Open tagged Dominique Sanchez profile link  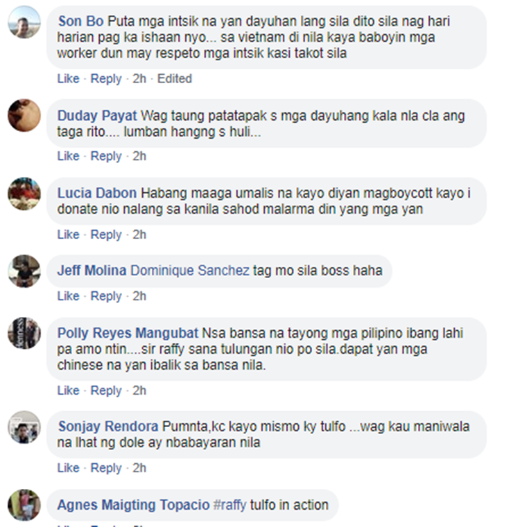click(x=190, y=270)
